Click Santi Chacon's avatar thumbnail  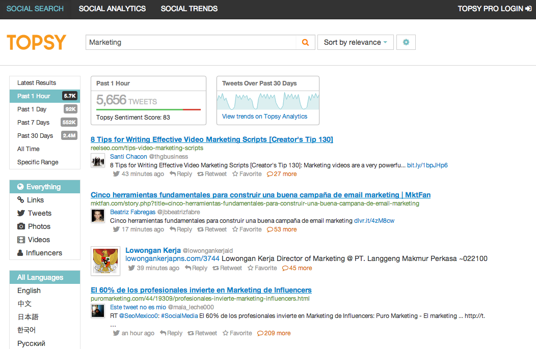98,160
